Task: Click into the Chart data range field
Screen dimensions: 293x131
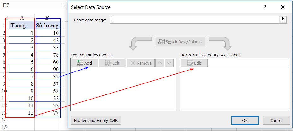Action: 194,20
